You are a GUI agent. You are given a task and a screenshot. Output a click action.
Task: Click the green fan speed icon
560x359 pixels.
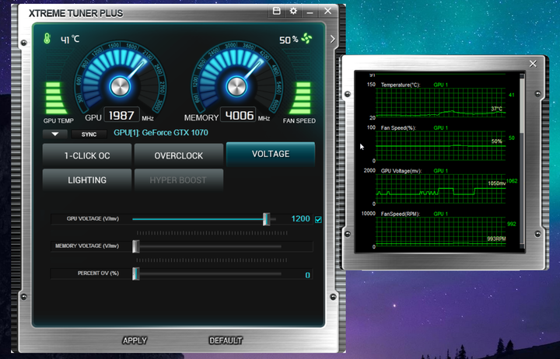pyautogui.click(x=306, y=38)
